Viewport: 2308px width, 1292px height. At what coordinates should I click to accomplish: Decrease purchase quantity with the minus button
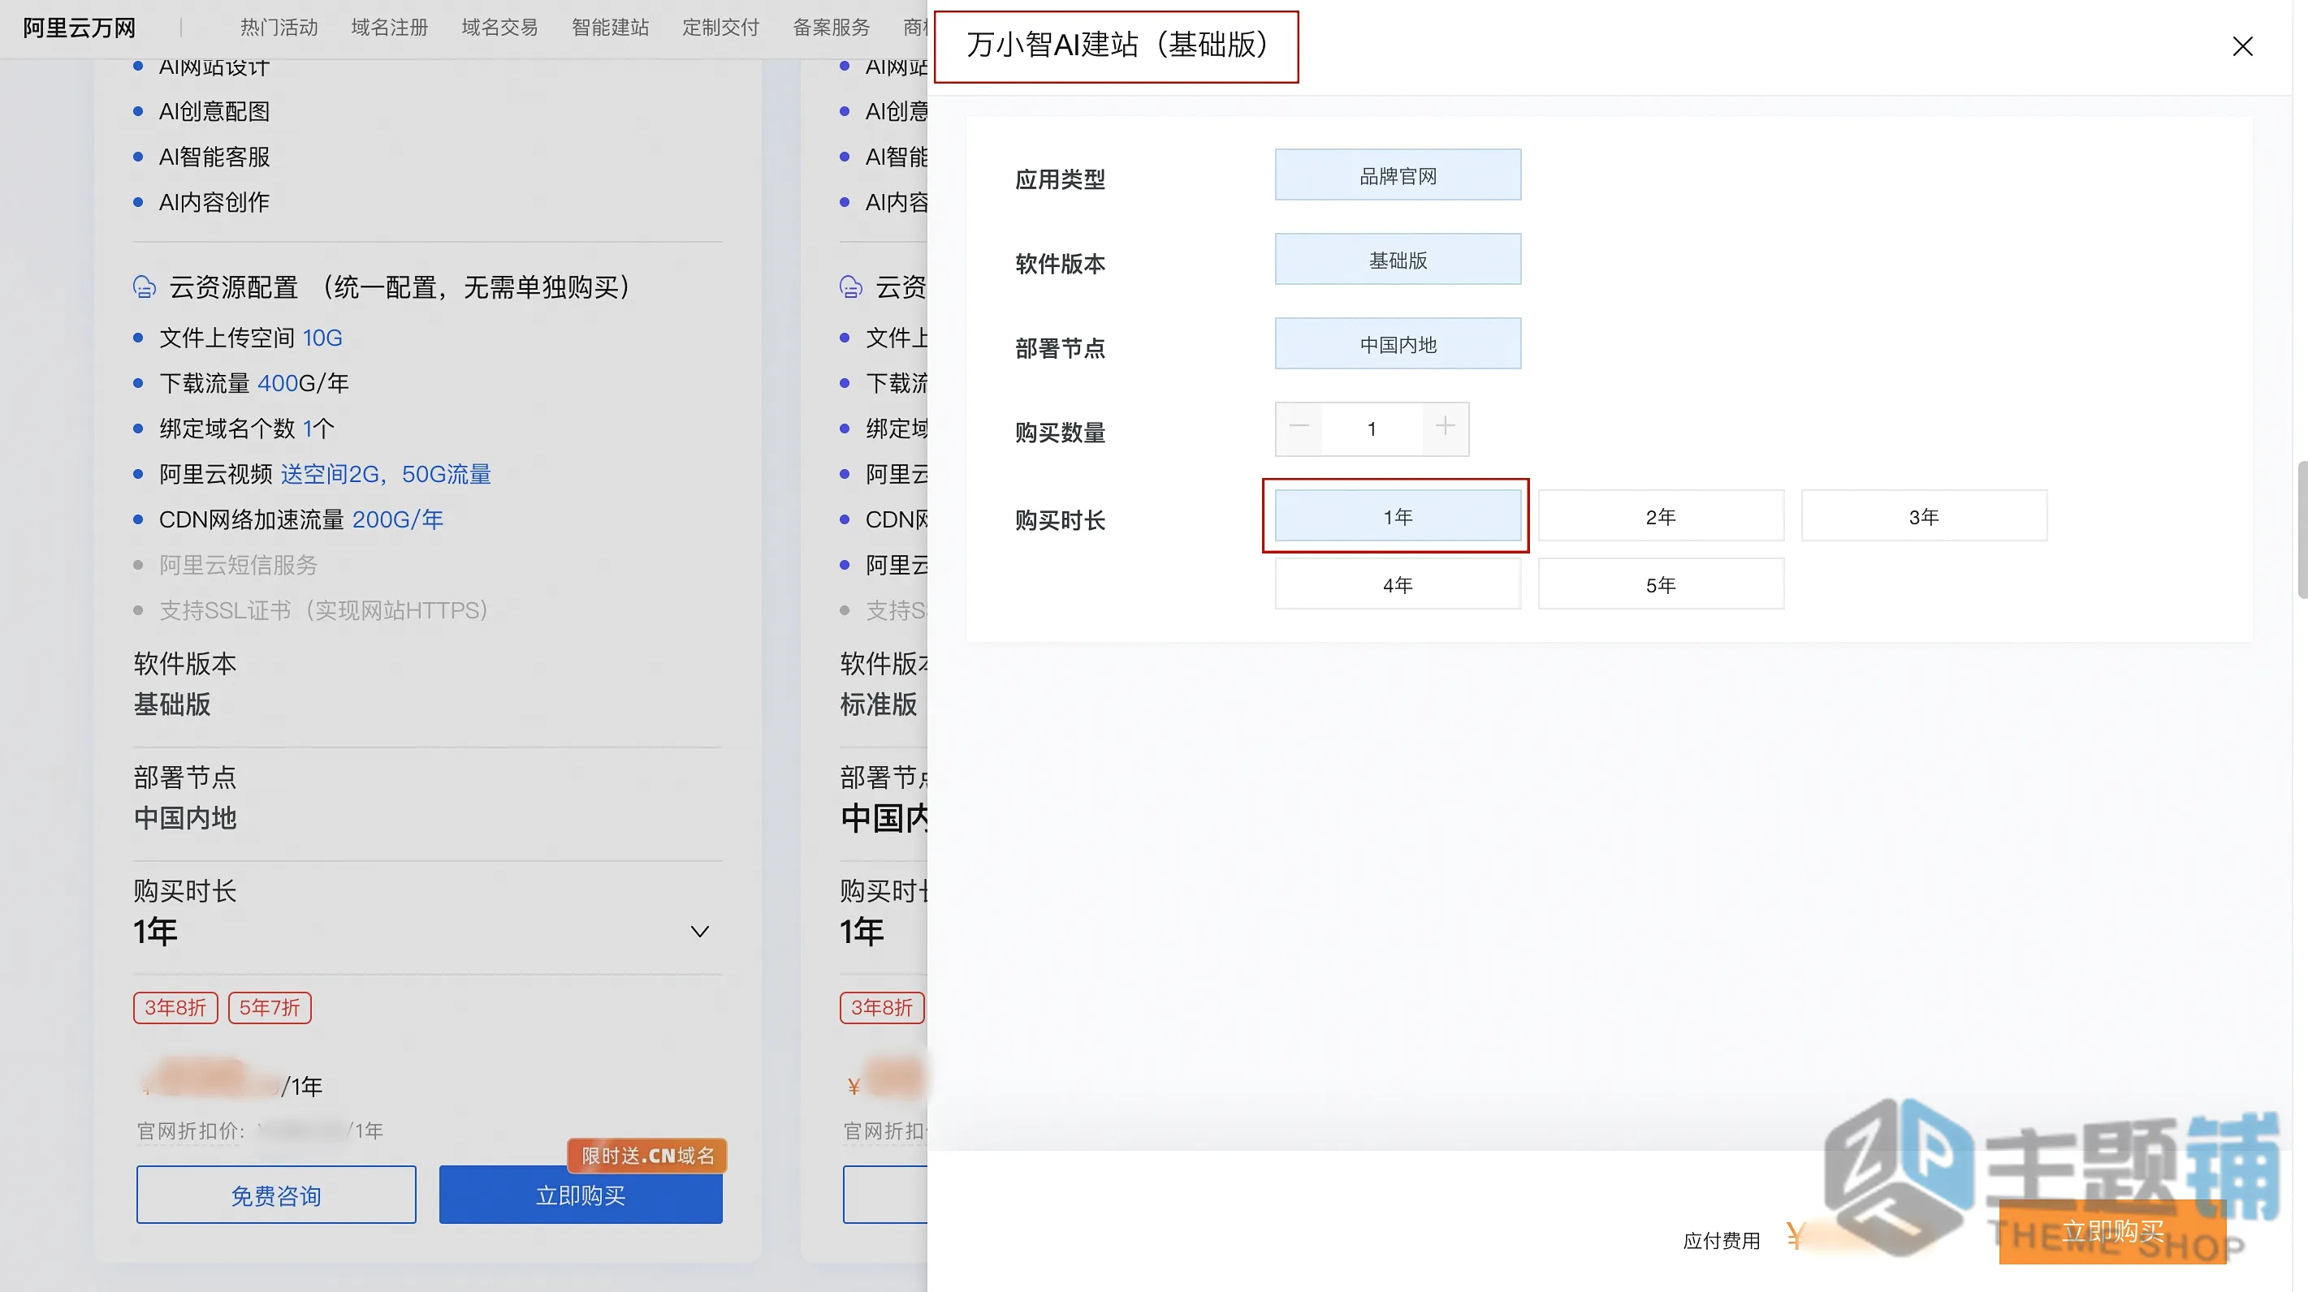(1299, 428)
